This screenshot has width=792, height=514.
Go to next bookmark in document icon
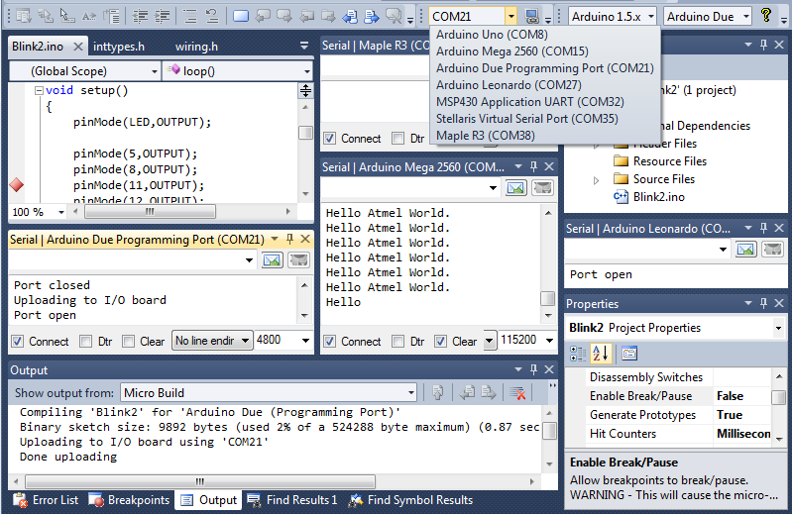372,16
